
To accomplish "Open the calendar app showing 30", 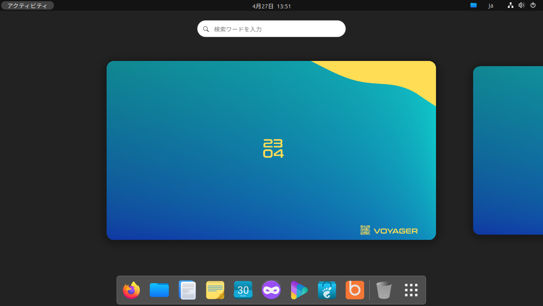I will 243,290.
